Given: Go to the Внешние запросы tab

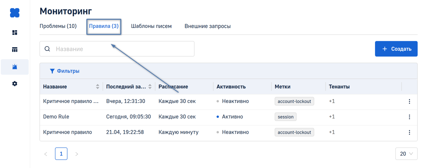Looking at the screenshot, I should click(x=207, y=26).
